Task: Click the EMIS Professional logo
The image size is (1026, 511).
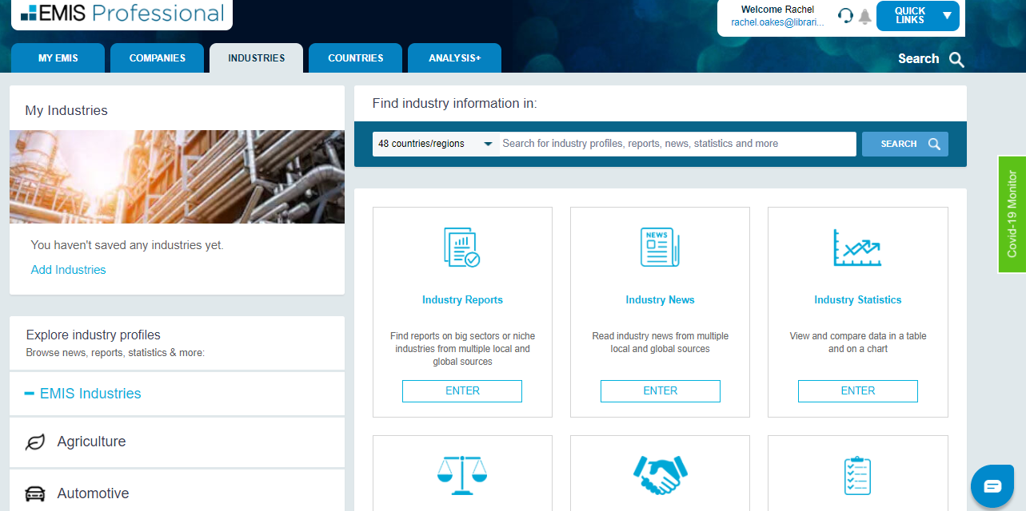Action: 122,13
